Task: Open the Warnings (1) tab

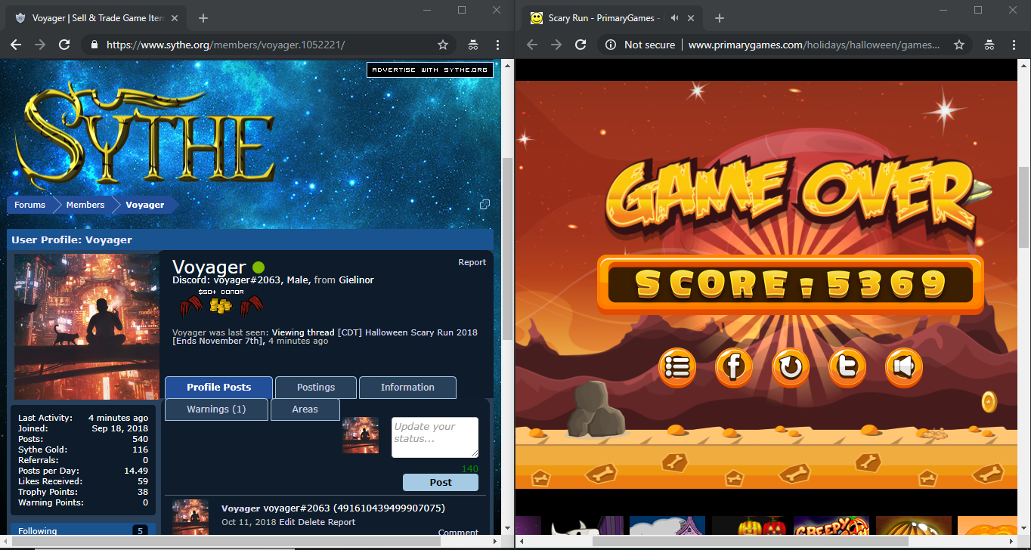Action: (216, 409)
